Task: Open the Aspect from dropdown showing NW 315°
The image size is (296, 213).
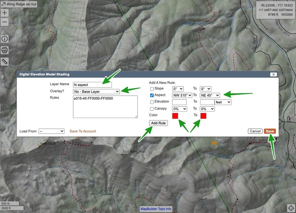Action: tap(182, 95)
